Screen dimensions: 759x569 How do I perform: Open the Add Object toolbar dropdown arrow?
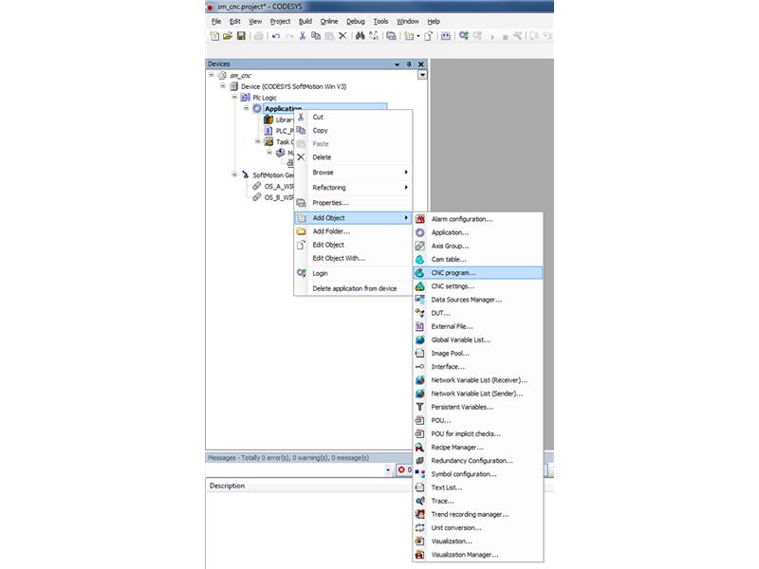tap(418, 36)
